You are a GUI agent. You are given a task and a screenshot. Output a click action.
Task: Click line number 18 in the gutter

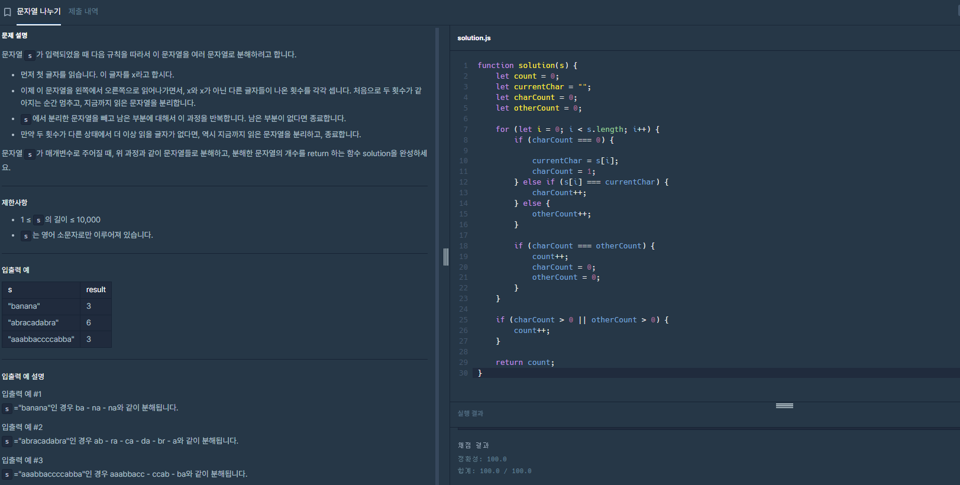pos(463,246)
